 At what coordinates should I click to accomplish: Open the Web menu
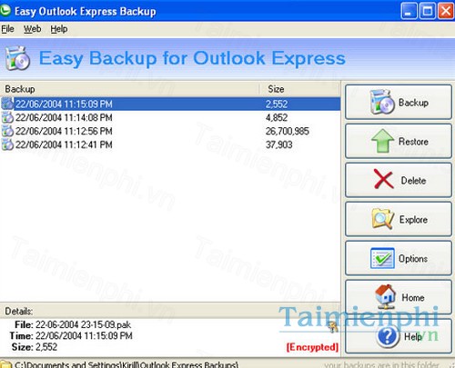32,29
